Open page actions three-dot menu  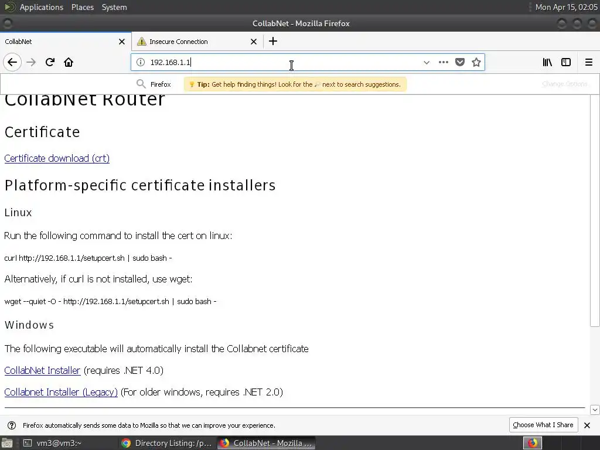[444, 62]
